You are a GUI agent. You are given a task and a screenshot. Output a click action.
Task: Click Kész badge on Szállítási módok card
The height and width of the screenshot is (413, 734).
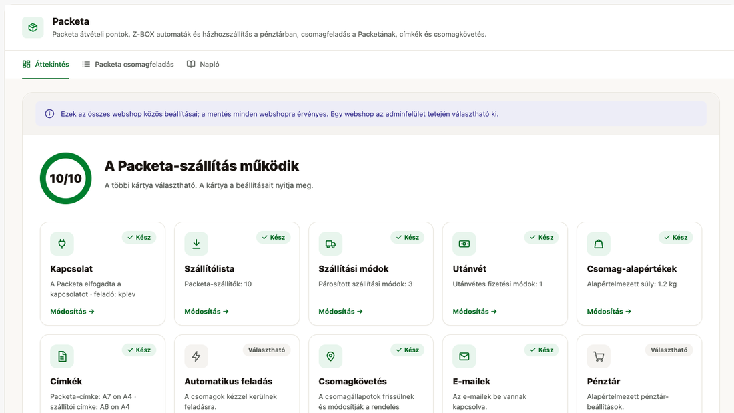coord(407,237)
